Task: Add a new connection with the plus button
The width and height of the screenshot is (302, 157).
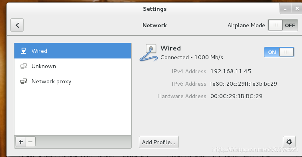Action: 21,142
